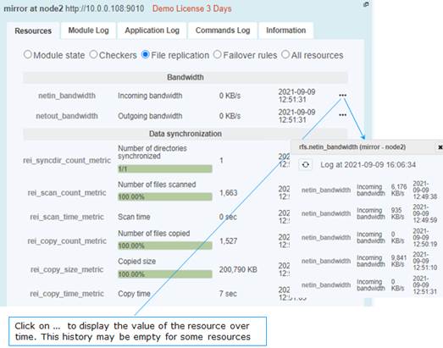
Task: Select the Resources tab
Action: point(33,30)
